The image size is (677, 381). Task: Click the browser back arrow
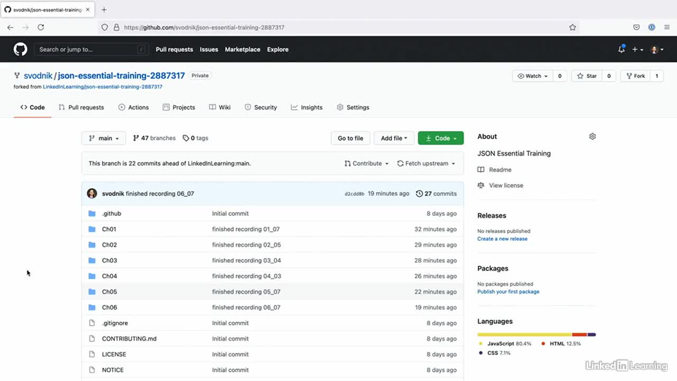(x=10, y=27)
